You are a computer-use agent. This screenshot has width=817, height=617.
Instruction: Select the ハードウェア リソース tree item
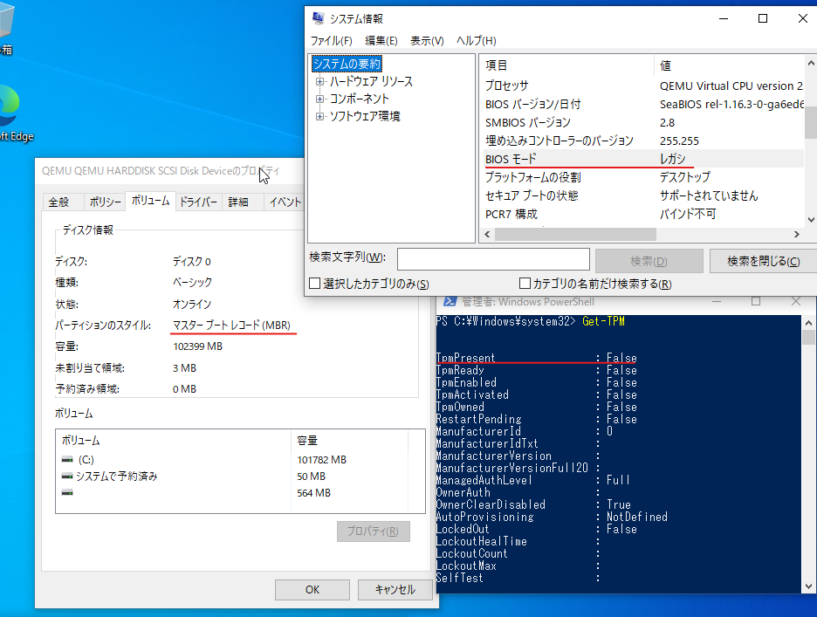pos(371,81)
